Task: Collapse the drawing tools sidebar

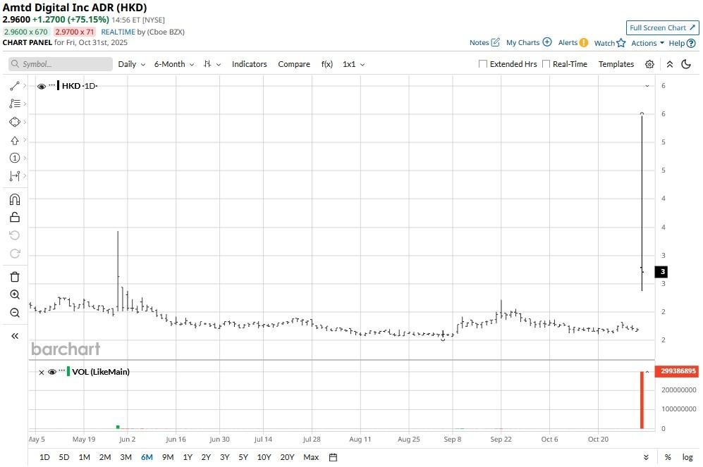Action: (x=14, y=335)
